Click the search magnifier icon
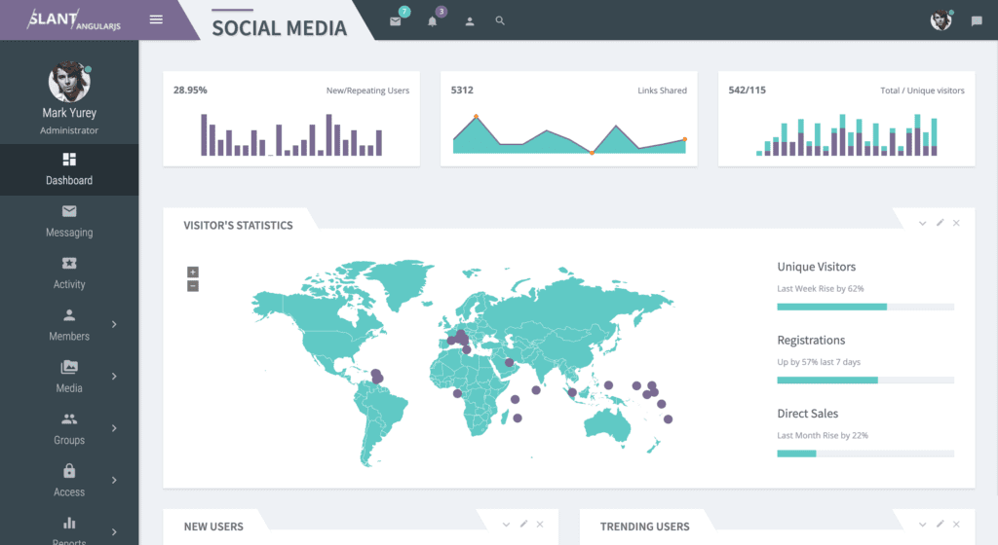This screenshot has width=998, height=545. [x=500, y=20]
